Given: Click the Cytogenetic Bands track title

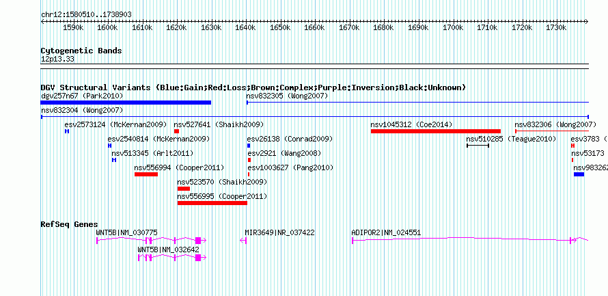Looking at the screenshot, I should [x=81, y=51].
